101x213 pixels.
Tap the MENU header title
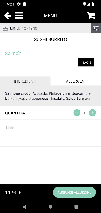pyautogui.click(x=50, y=16)
